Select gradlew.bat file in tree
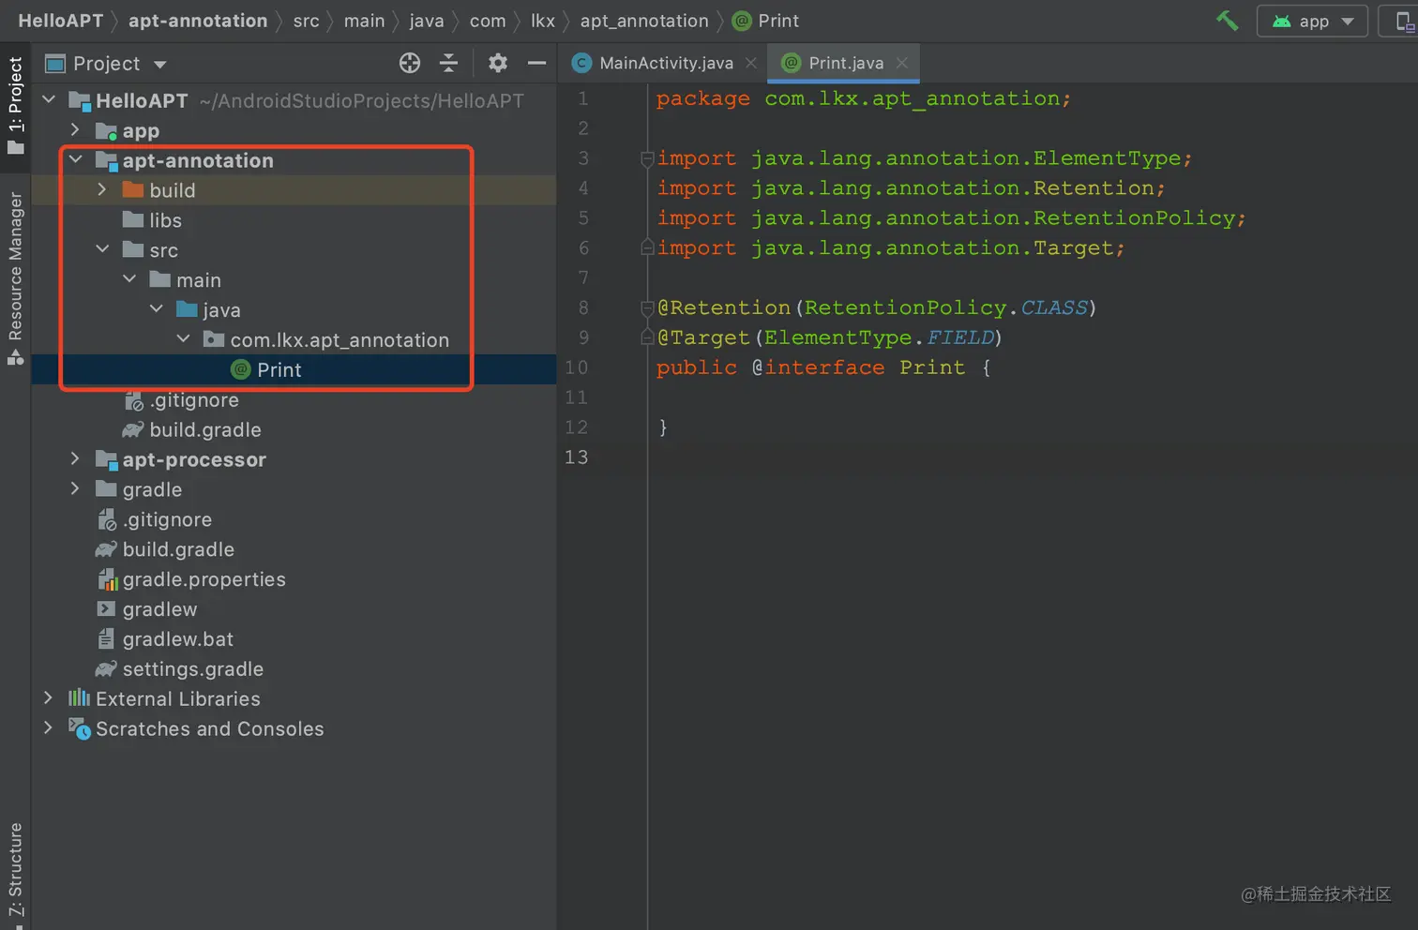Viewport: 1418px width, 930px height. click(x=177, y=639)
